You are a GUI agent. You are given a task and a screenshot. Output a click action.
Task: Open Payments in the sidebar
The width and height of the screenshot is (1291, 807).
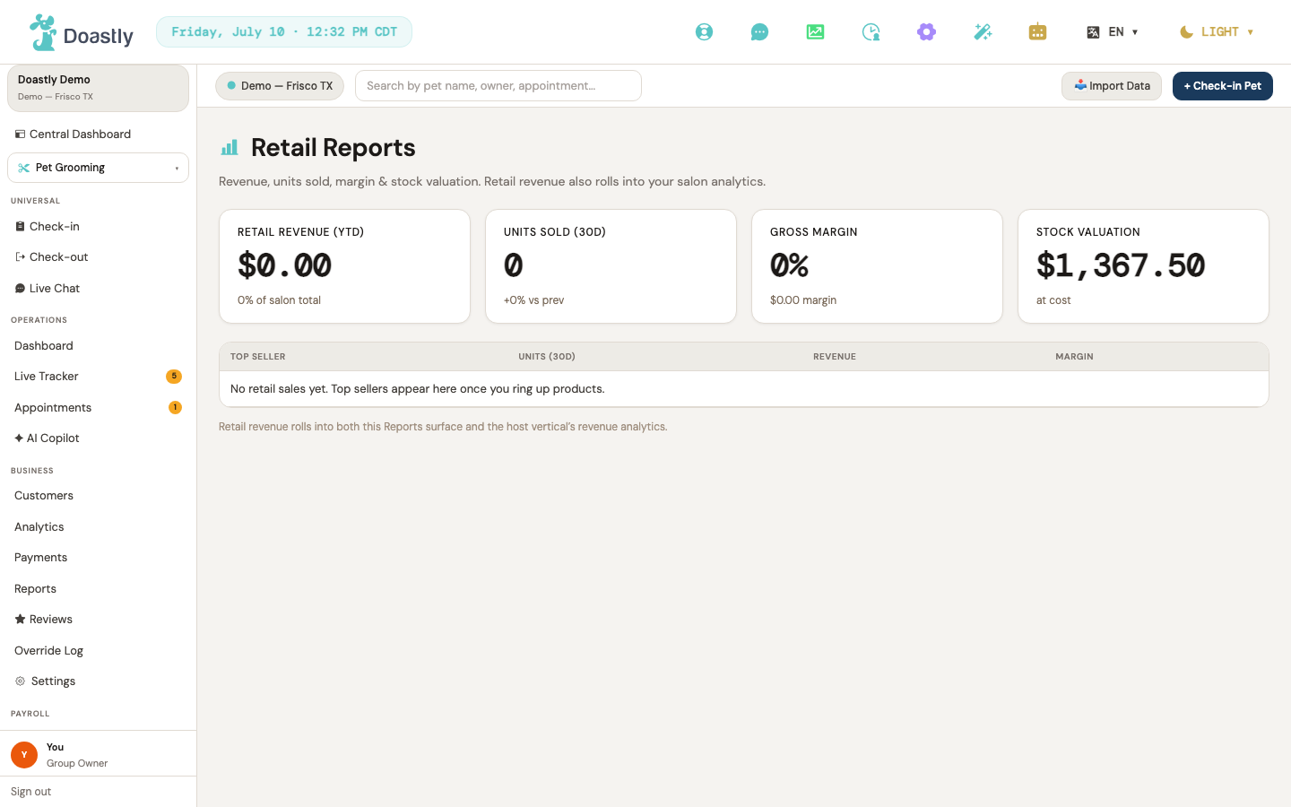(x=98, y=558)
